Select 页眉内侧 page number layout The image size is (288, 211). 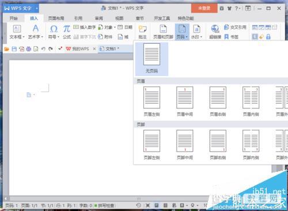pos(251,101)
